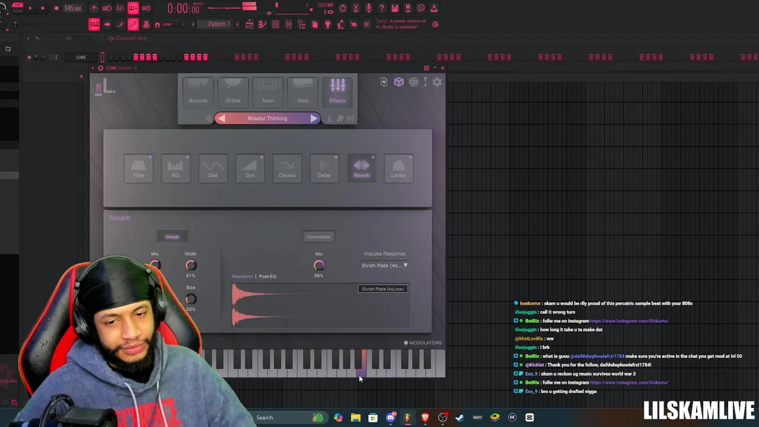Viewport: 759px width, 427px height.
Task: Click the Cube exclamation alert icon
Action: click(x=425, y=82)
